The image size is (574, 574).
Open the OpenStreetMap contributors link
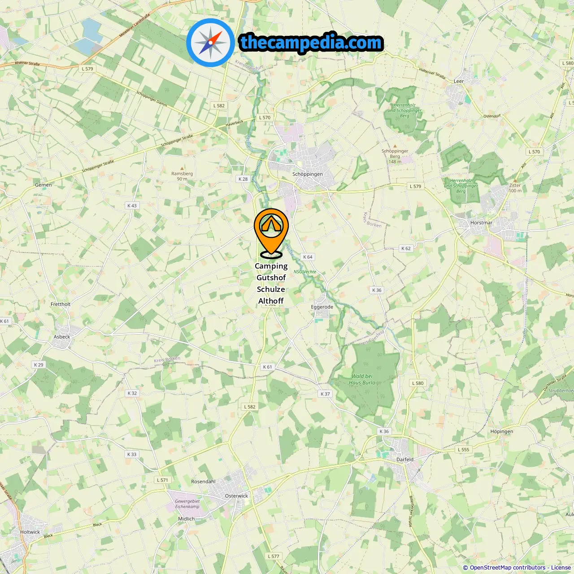pos(508,568)
